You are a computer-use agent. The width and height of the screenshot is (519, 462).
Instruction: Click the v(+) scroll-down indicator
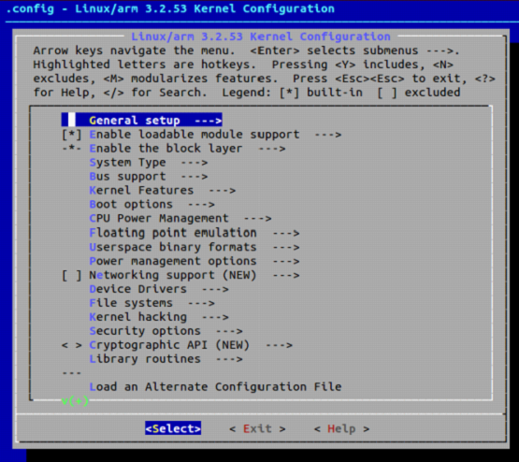coord(75,401)
